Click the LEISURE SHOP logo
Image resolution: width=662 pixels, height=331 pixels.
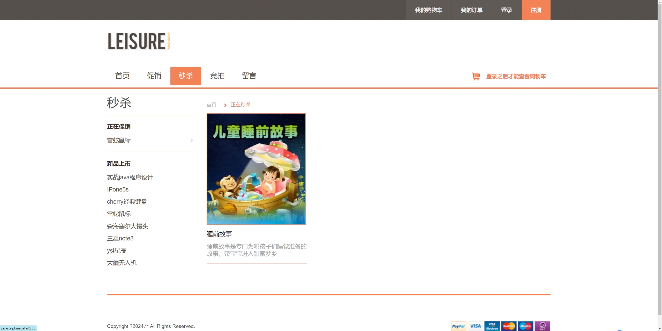139,41
